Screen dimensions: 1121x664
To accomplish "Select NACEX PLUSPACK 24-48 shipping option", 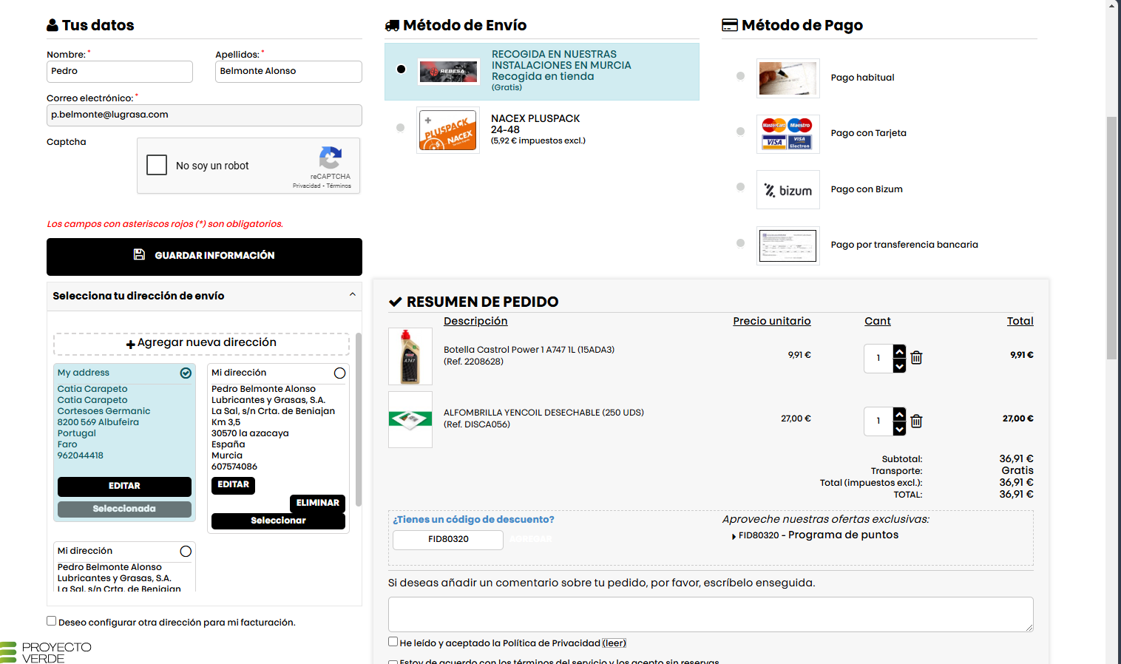I will tap(401, 128).
